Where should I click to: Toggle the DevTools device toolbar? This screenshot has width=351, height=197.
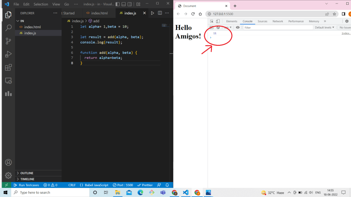(218, 21)
